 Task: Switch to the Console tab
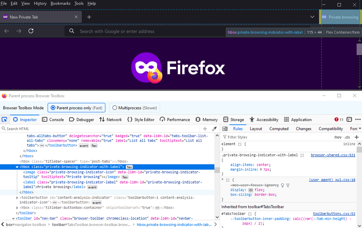pos(53,119)
